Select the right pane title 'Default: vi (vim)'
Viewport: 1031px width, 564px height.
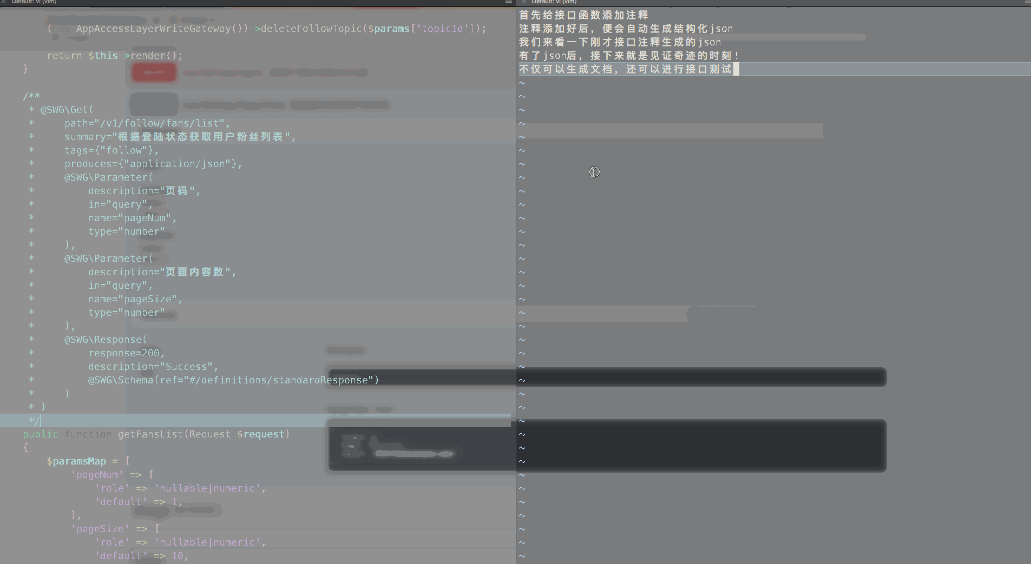554,2
